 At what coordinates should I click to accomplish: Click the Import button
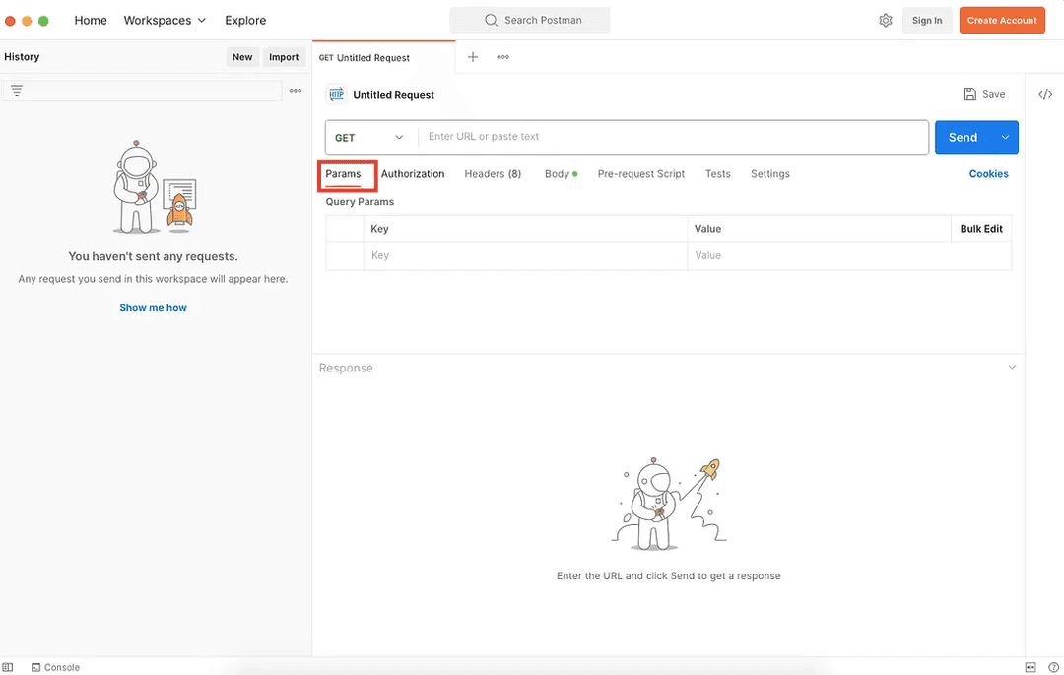click(284, 57)
